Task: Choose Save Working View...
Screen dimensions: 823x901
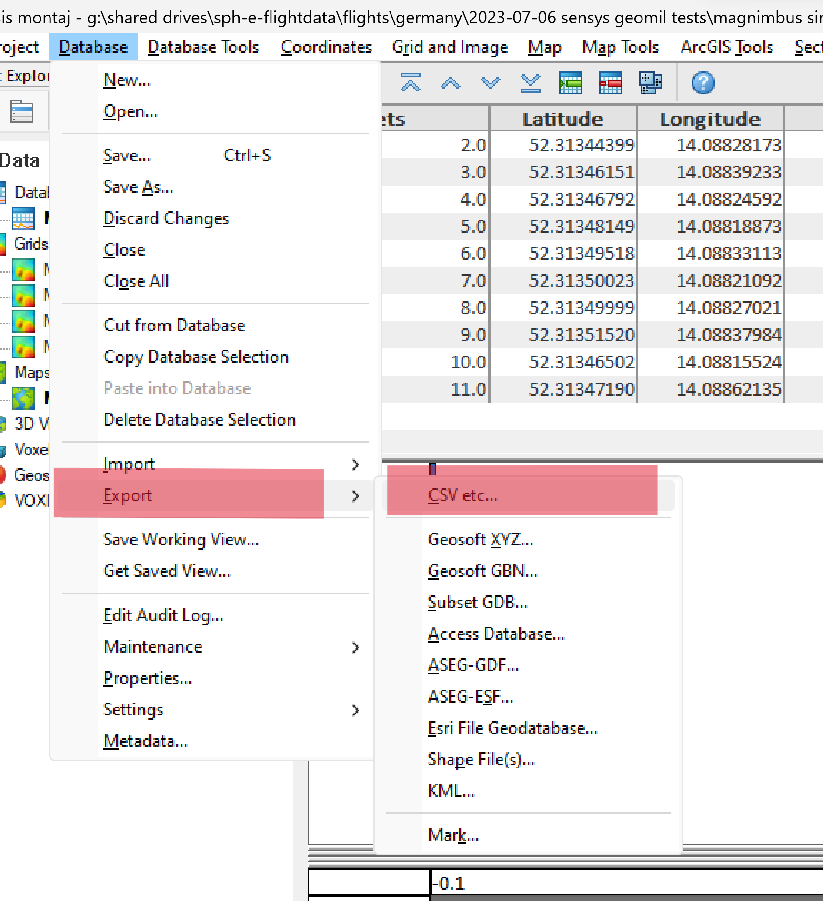Action: click(x=181, y=540)
